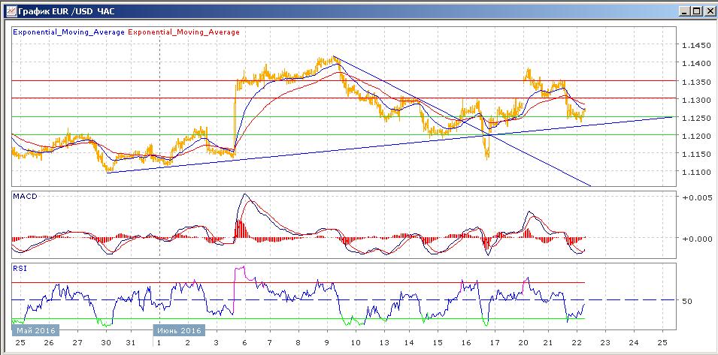Select date 30 on the time axis
Viewport: 718px width, 355px height.
(x=107, y=343)
